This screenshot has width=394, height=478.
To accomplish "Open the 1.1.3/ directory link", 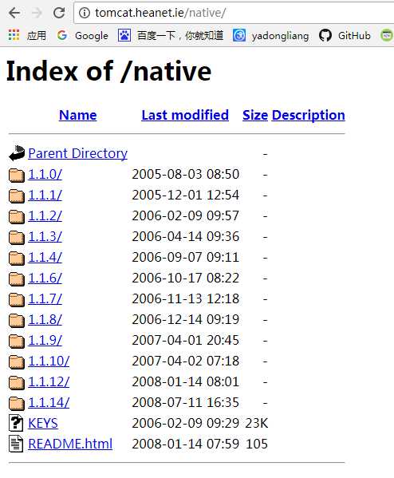I will 45,236.
